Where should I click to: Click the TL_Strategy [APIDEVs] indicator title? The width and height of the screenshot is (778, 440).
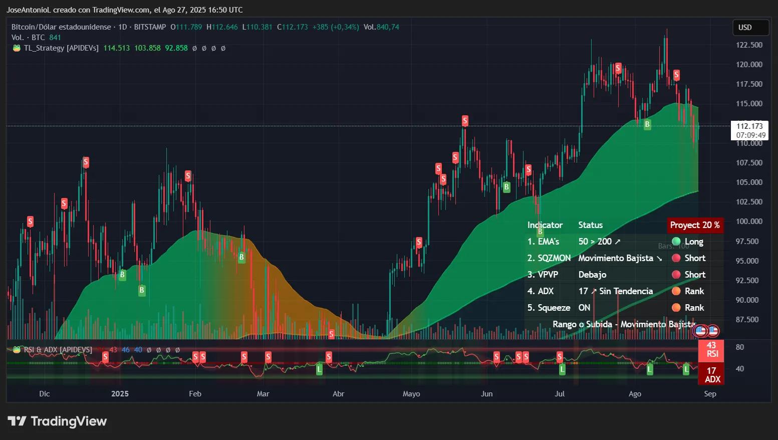point(61,48)
